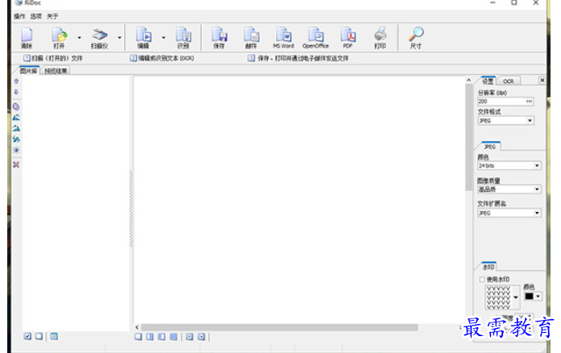The image size is (561, 353).
Task: Click the black watermark color swatch
Action: point(528,296)
